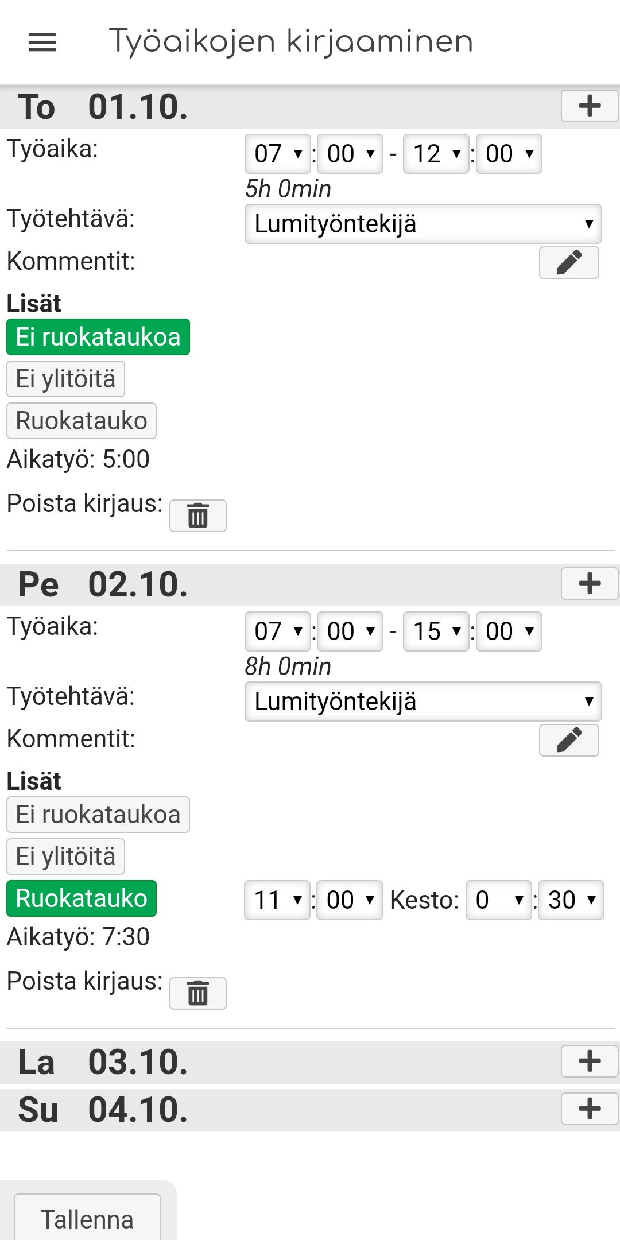The height and width of the screenshot is (1240, 620).
Task: Delete Friday entry with trash icon
Action: point(198,993)
